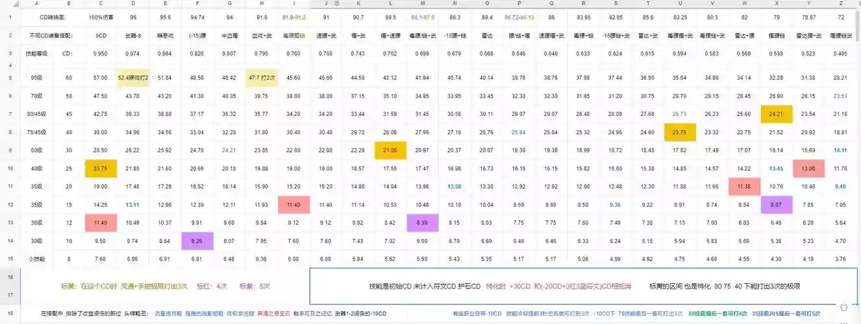Click the purple '8.39' cell
The width and height of the screenshot is (861, 324).
point(423,222)
